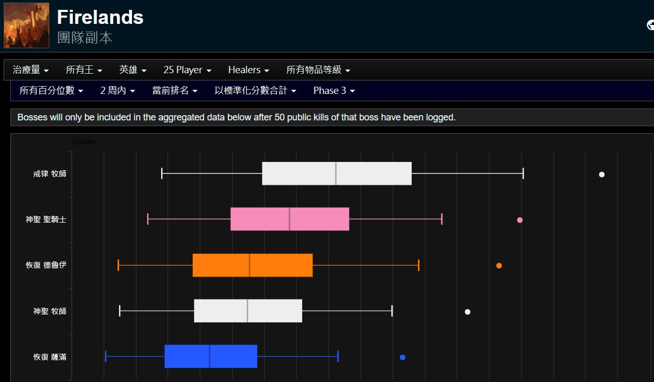This screenshot has height=382, width=654.
Task: Expand the 所有百分位數 percentile dropdown
Action: coord(51,90)
